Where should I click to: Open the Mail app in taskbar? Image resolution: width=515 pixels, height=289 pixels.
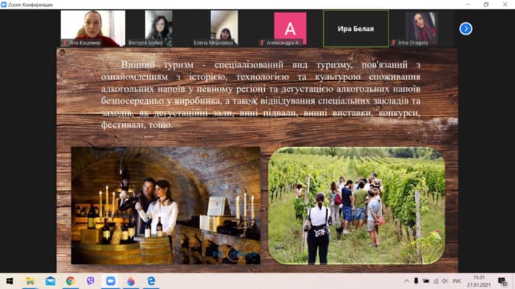pyautogui.click(x=50, y=281)
